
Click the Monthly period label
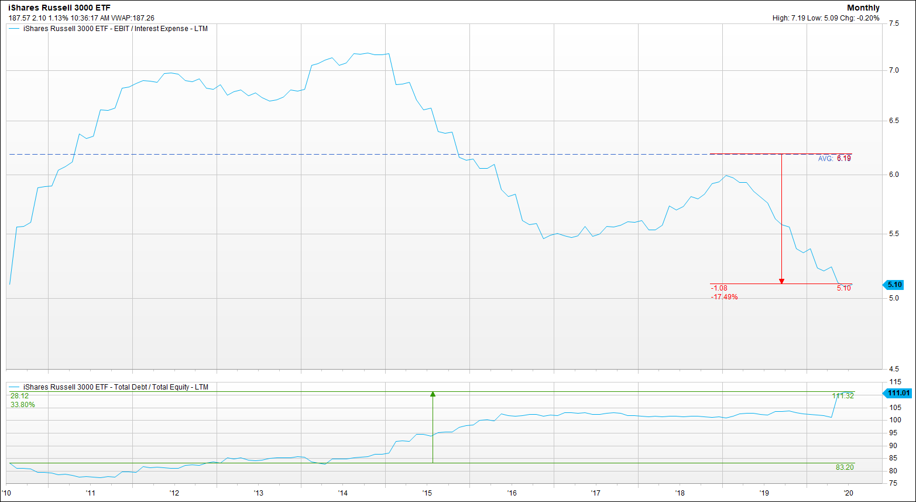(863, 8)
